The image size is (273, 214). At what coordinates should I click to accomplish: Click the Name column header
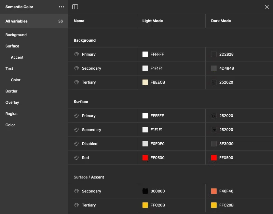point(79,21)
